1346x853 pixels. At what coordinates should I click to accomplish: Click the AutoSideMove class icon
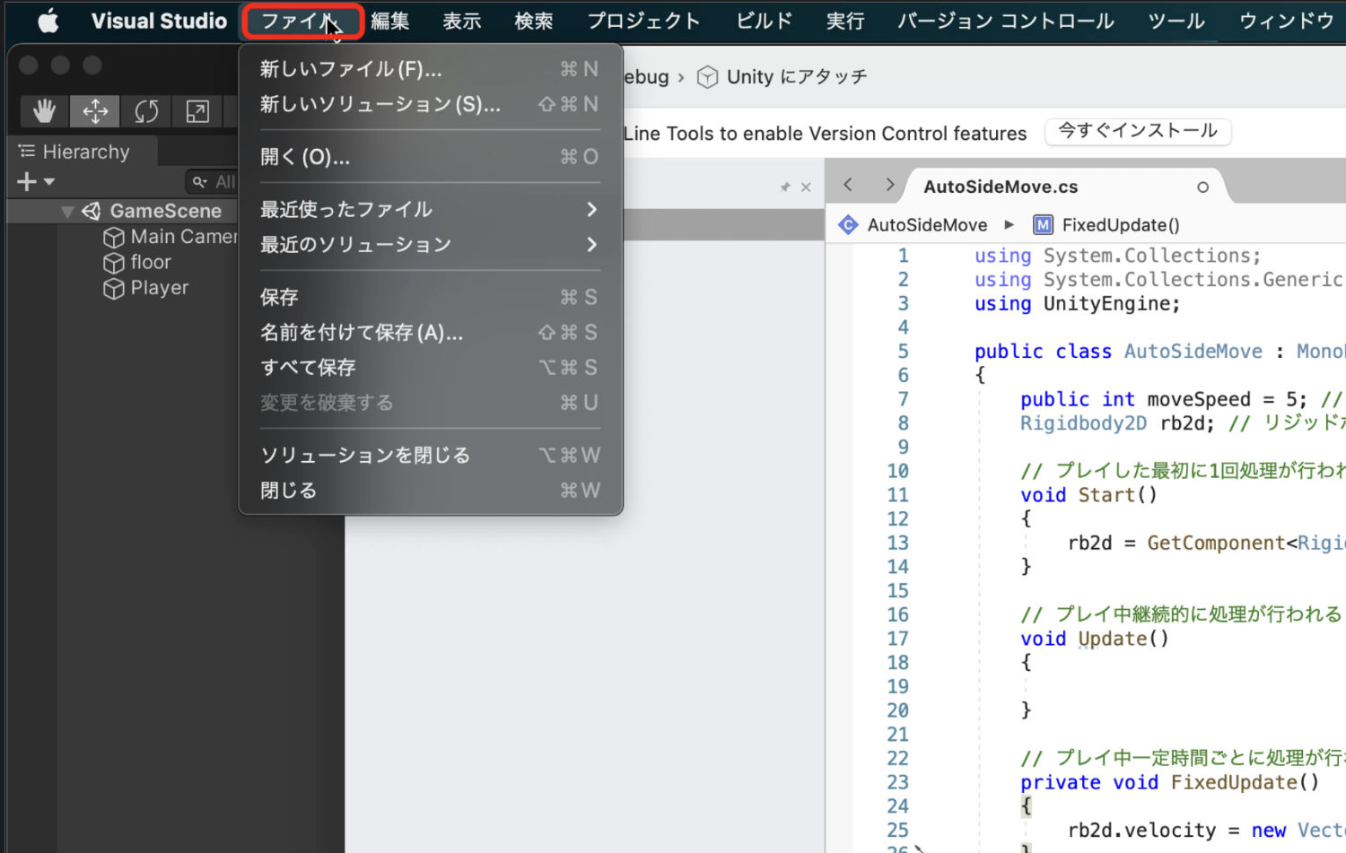pos(848,224)
